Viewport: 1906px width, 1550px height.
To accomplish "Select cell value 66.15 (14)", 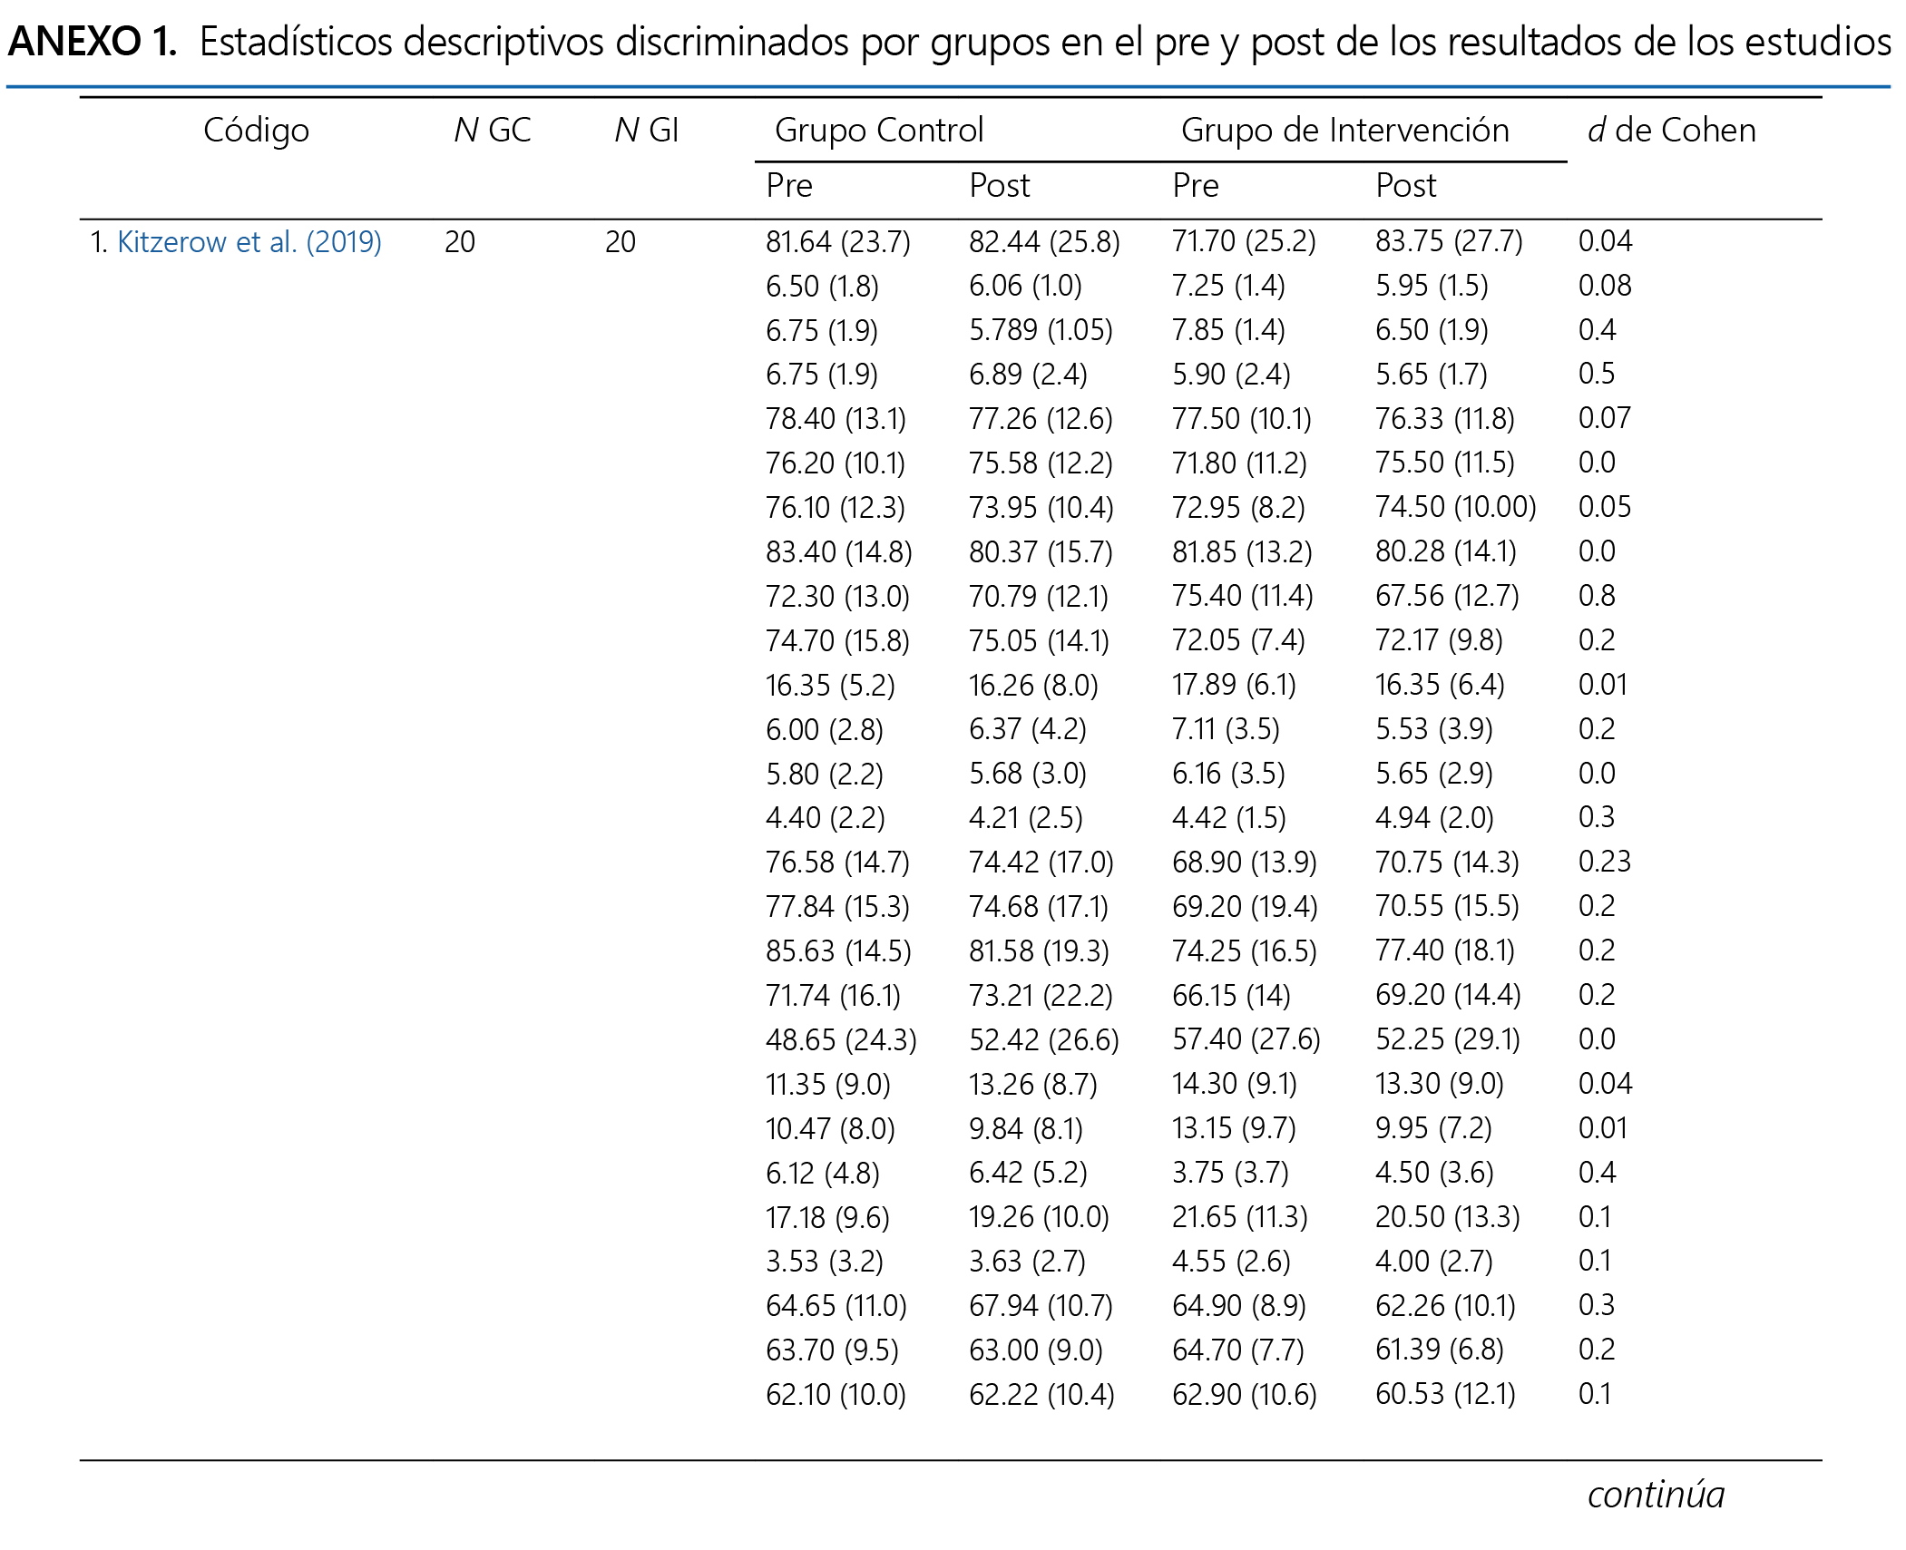I will 1231,996.
